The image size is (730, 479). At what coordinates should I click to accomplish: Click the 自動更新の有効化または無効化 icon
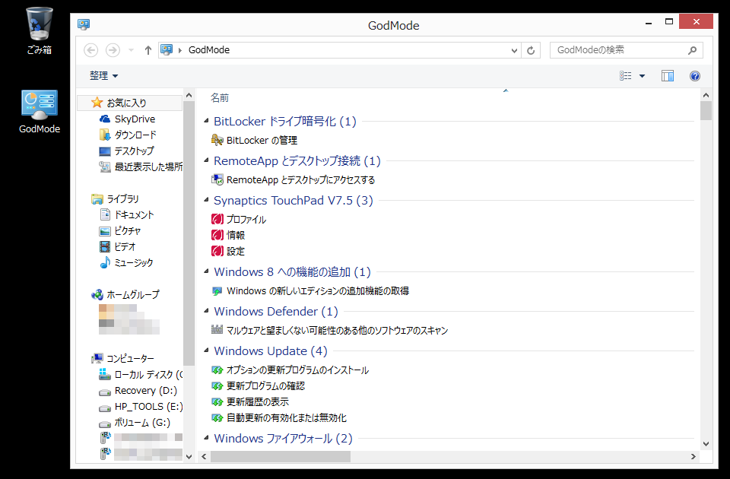(217, 417)
